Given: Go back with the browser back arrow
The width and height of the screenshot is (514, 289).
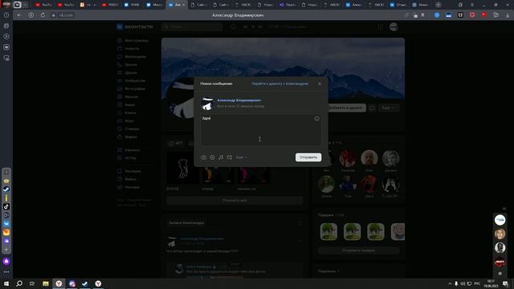Looking at the screenshot, I should point(19,15).
